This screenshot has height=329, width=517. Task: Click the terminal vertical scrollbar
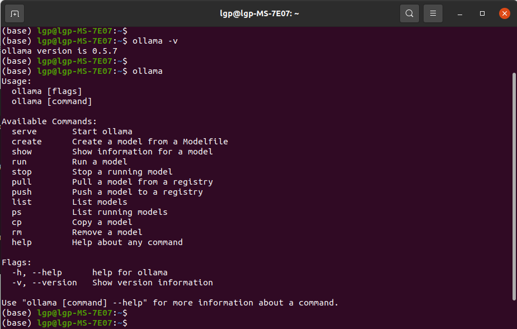[514, 186]
